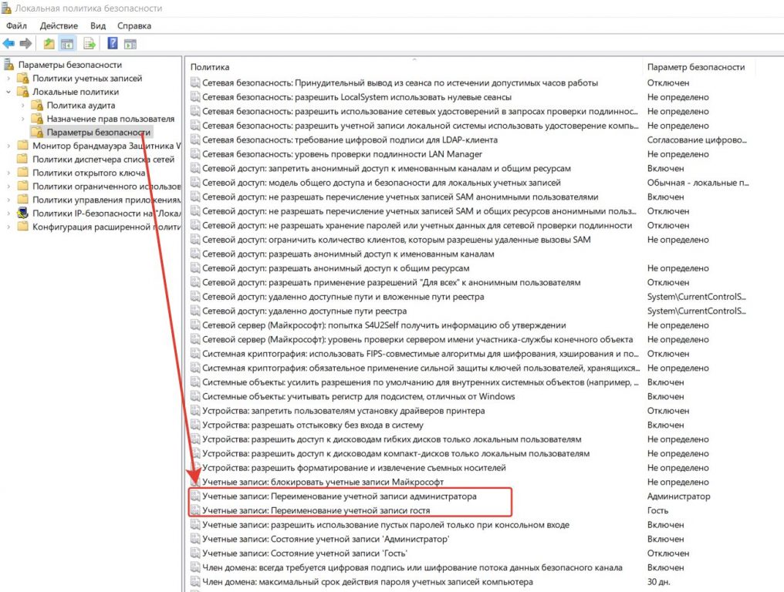784x592 pixels.
Task: Click the Политики диспетчера списка сетей folder icon
Action: pos(22,160)
